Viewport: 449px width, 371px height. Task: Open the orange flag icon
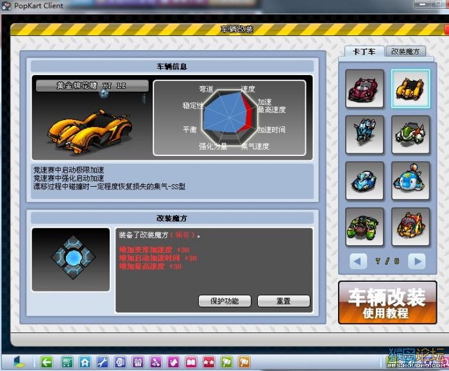244,363
